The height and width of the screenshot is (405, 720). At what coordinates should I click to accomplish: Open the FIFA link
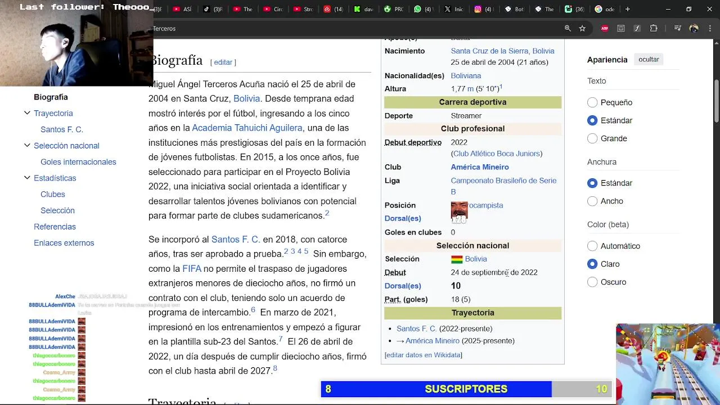(192, 268)
